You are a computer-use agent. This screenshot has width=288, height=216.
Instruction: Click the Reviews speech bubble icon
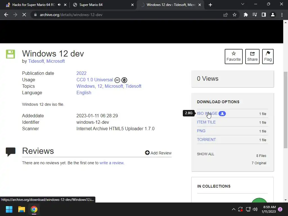(x=11, y=152)
